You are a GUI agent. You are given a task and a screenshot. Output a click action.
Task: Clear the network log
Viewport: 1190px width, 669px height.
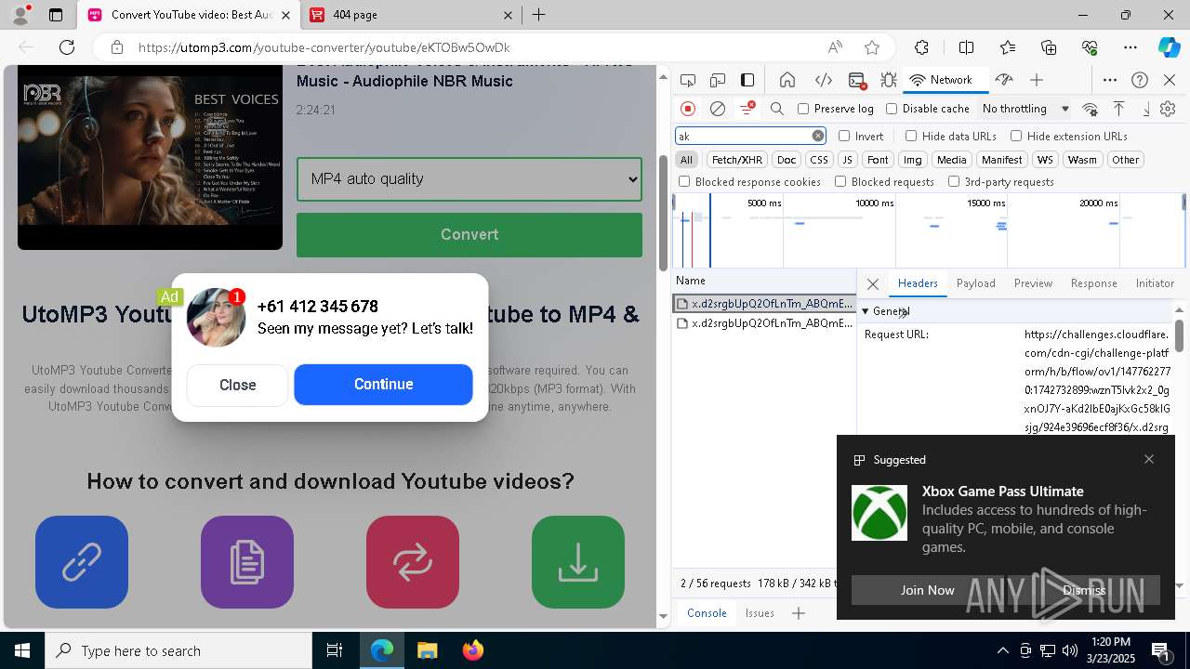click(x=718, y=109)
